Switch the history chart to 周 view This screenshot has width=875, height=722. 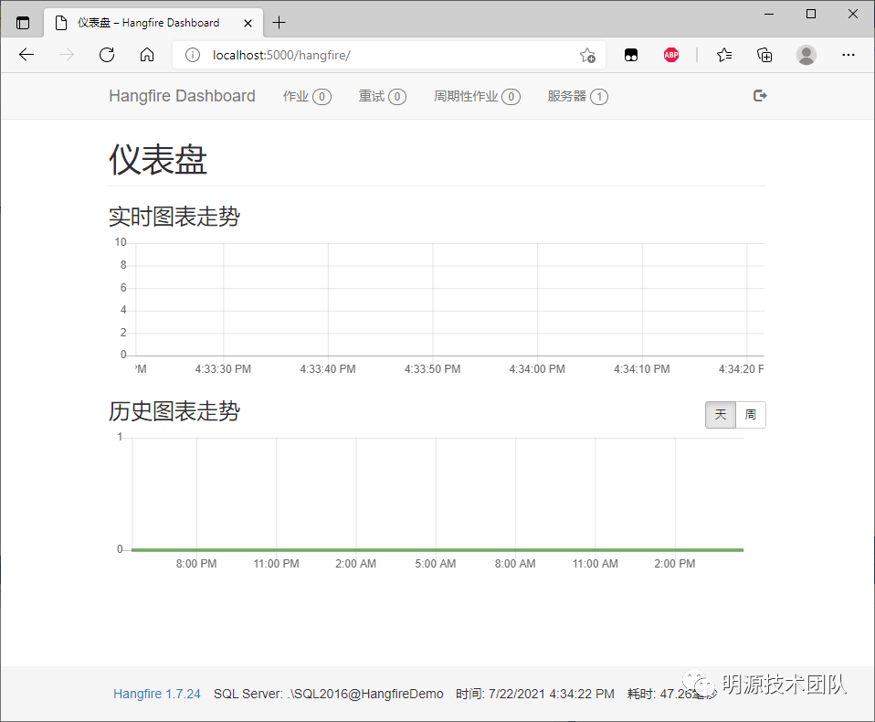750,414
